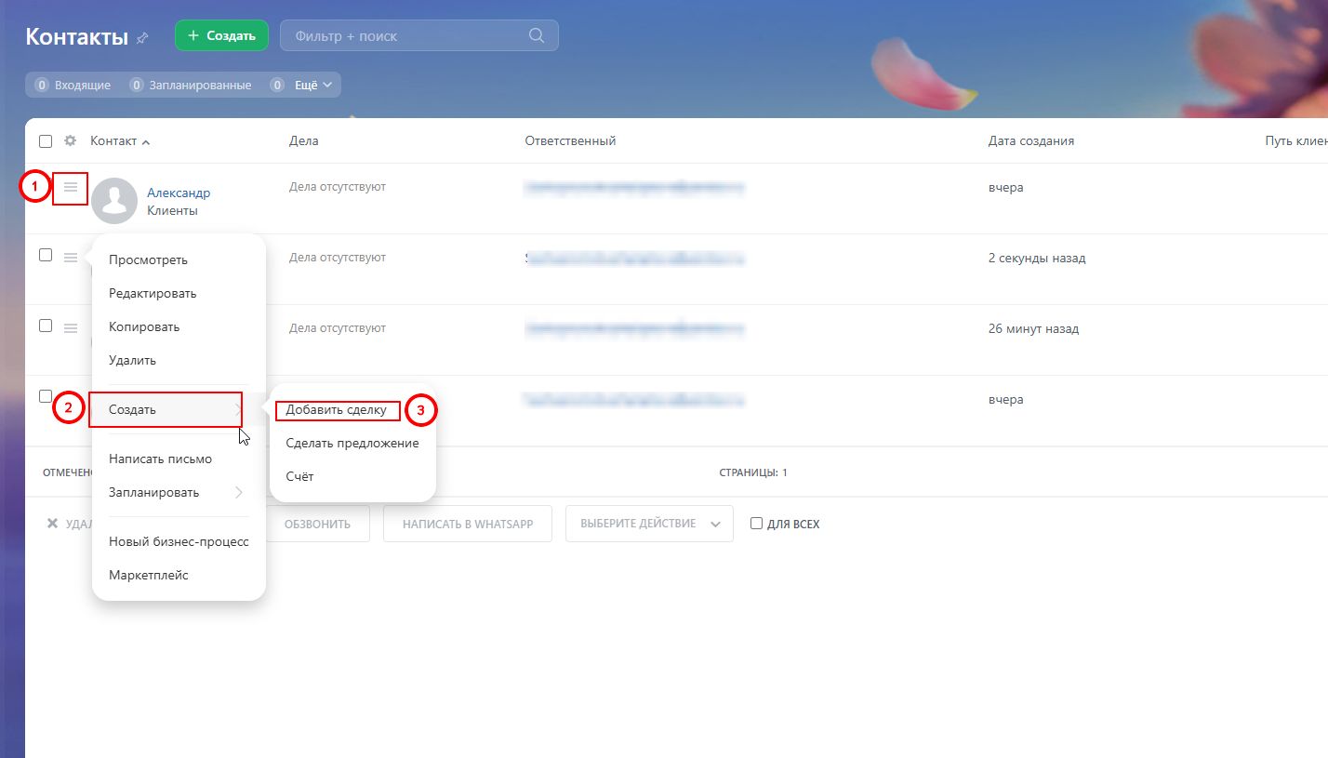Choose Редактировать in the context menu
The height and width of the screenshot is (758, 1328).
point(153,293)
